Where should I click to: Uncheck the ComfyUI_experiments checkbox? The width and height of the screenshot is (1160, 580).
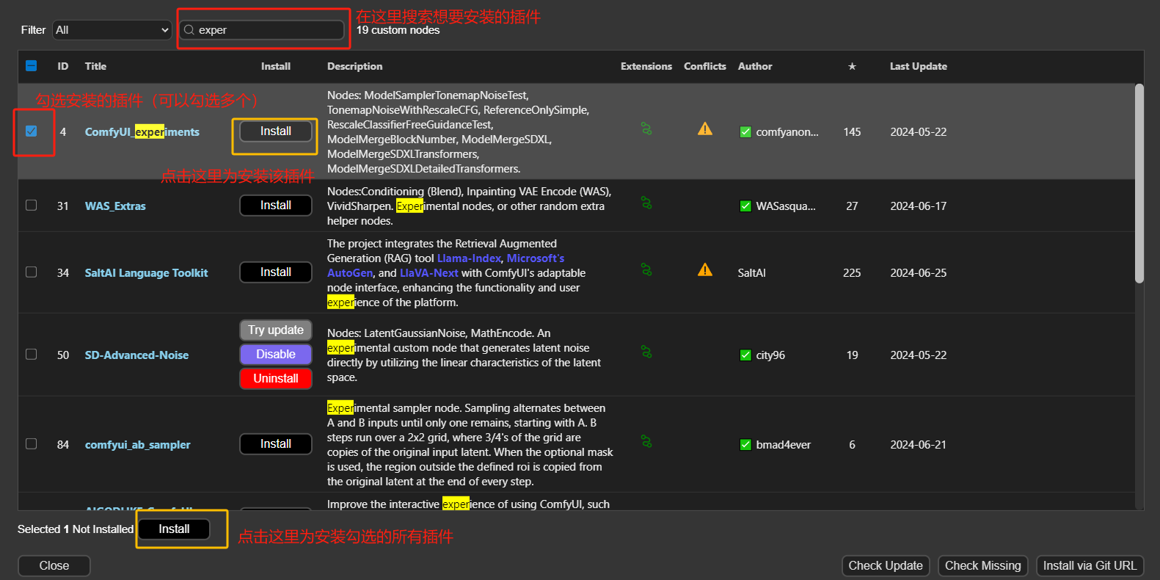pos(31,131)
